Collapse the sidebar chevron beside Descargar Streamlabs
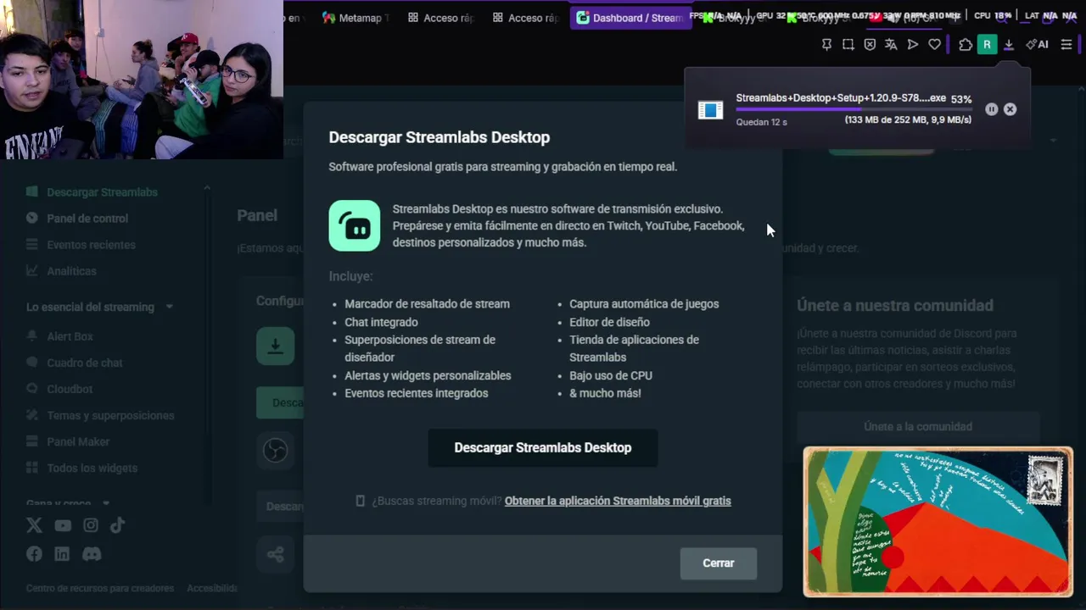The image size is (1086, 610). 206,187
